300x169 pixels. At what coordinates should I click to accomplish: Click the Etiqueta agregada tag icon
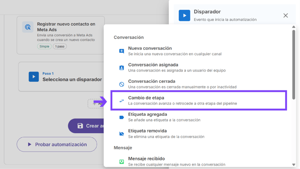(x=121, y=117)
